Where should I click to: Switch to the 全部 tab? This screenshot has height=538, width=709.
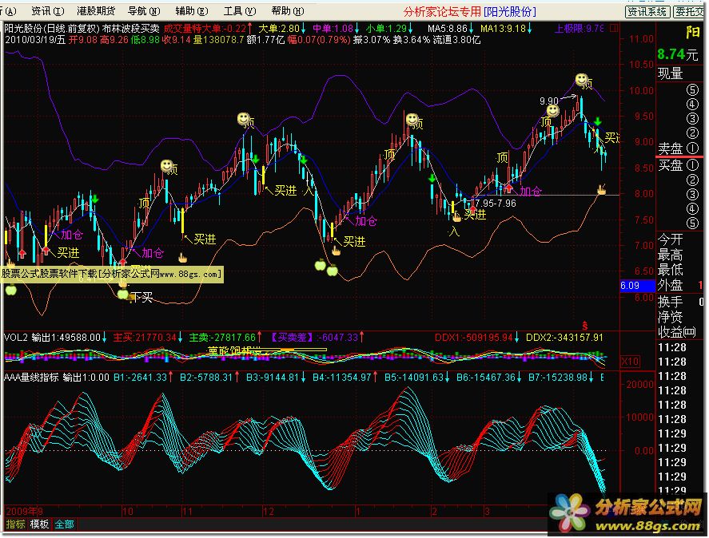(x=64, y=524)
